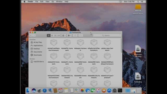Select macOS Sierra drive on desktop

[138, 8]
